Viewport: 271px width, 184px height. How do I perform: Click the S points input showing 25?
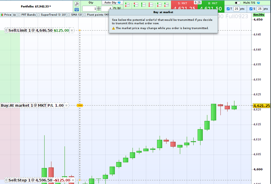[x=259, y=9]
